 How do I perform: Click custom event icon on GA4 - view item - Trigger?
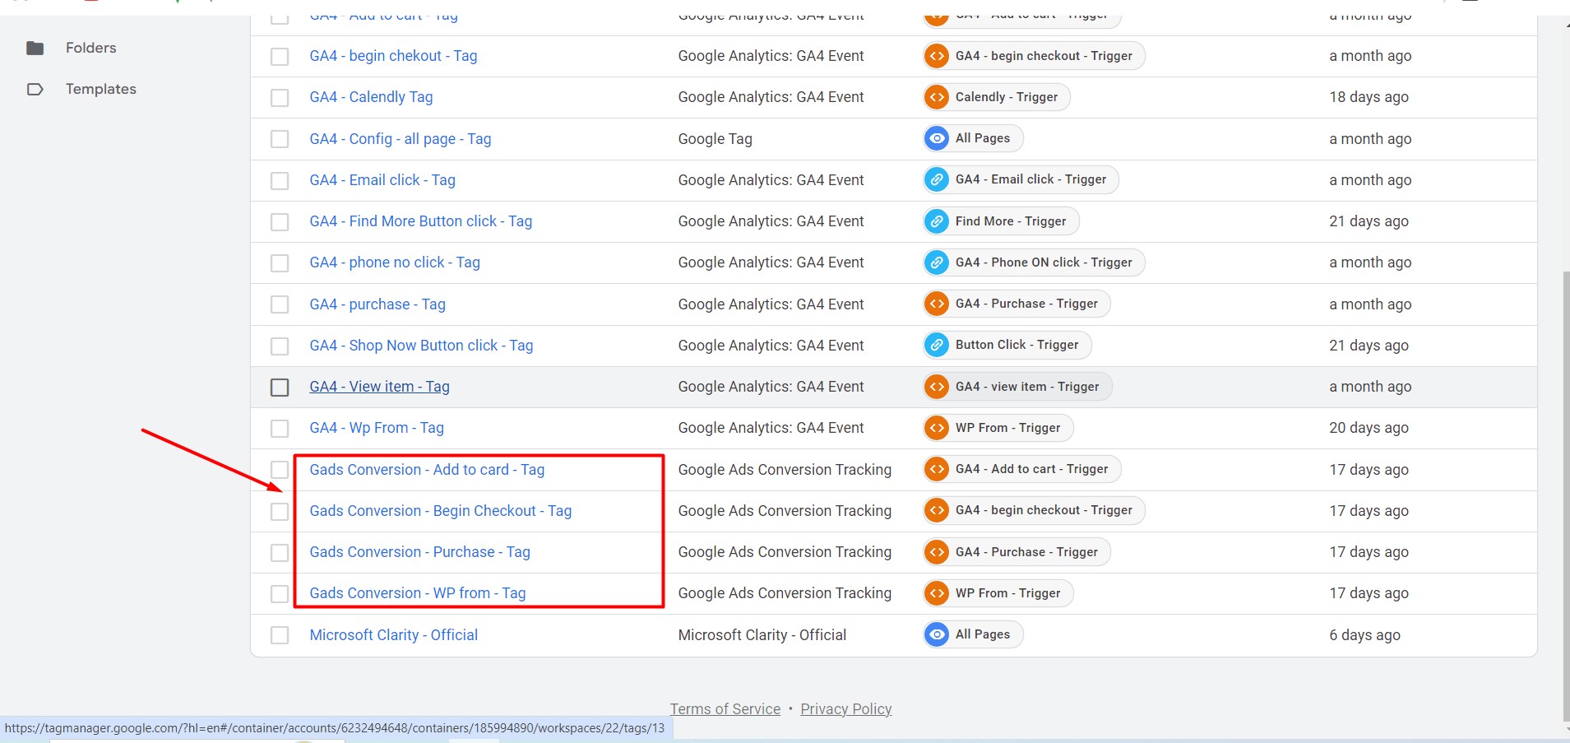tap(937, 387)
